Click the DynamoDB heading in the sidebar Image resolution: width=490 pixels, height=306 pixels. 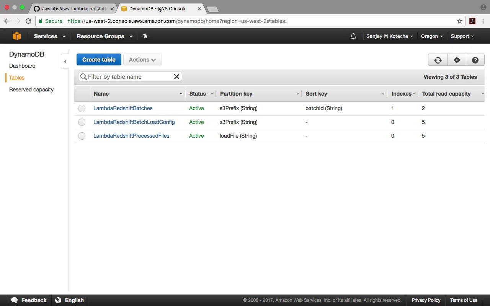[27, 54]
